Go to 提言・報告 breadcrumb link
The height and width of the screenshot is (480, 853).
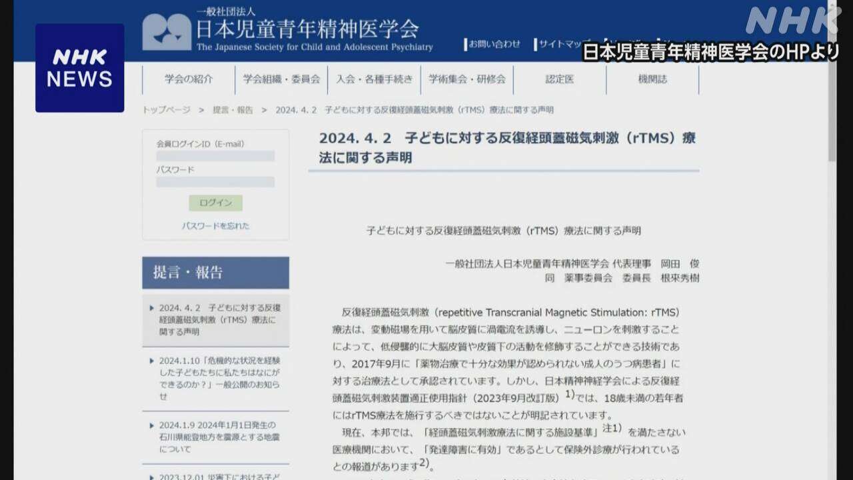click(233, 110)
